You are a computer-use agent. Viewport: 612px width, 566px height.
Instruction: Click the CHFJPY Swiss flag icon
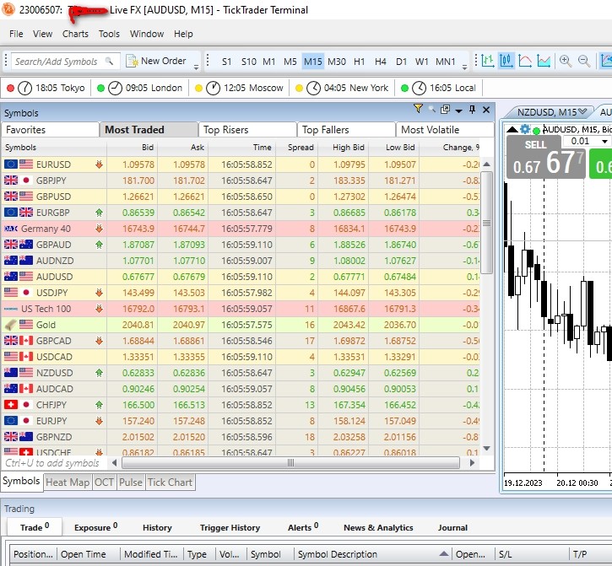(11, 405)
